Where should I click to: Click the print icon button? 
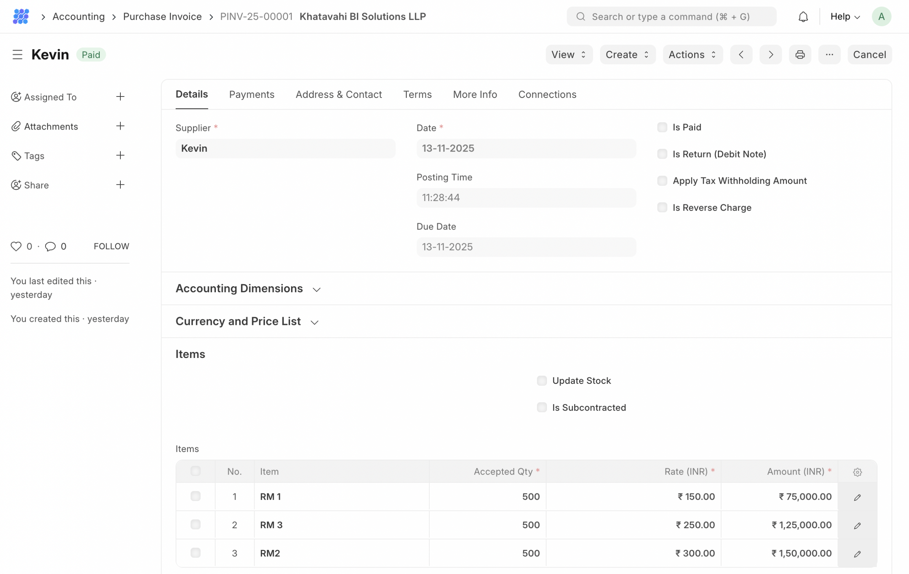(800, 55)
